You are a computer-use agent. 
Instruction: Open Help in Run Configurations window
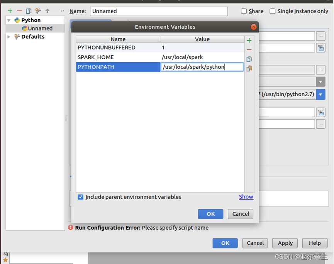pos(315,243)
